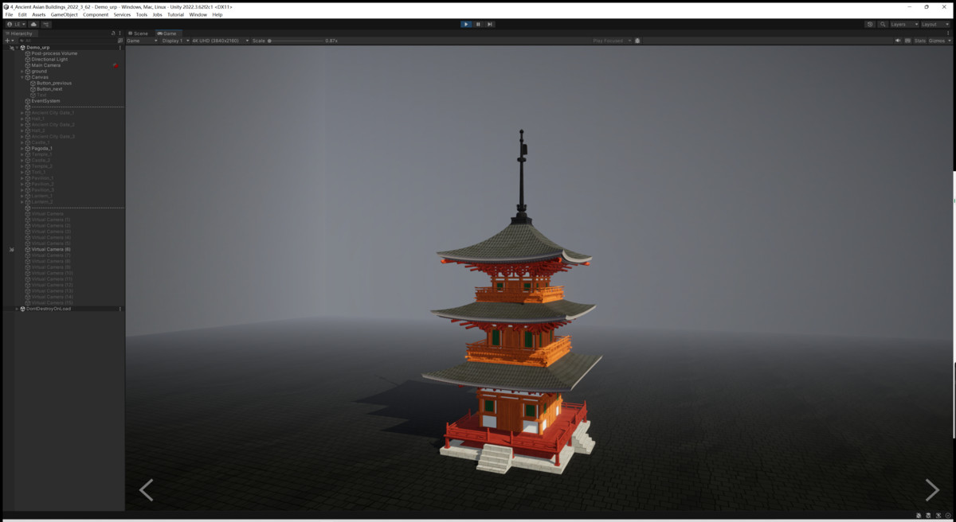Viewport: 956px width, 522px height.
Task: Open the GameObject menu
Action: 62,14
